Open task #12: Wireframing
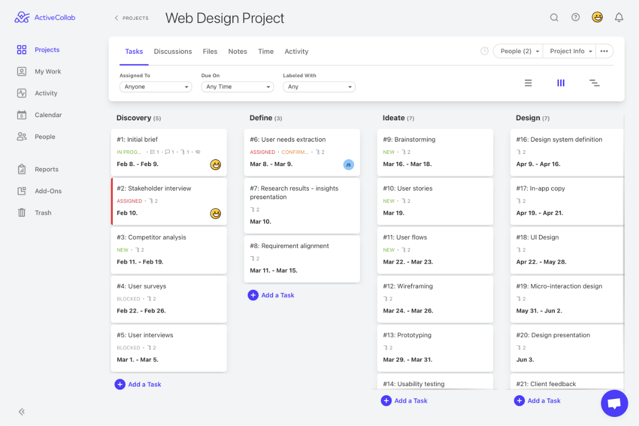The image size is (639, 426). [x=435, y=299]
